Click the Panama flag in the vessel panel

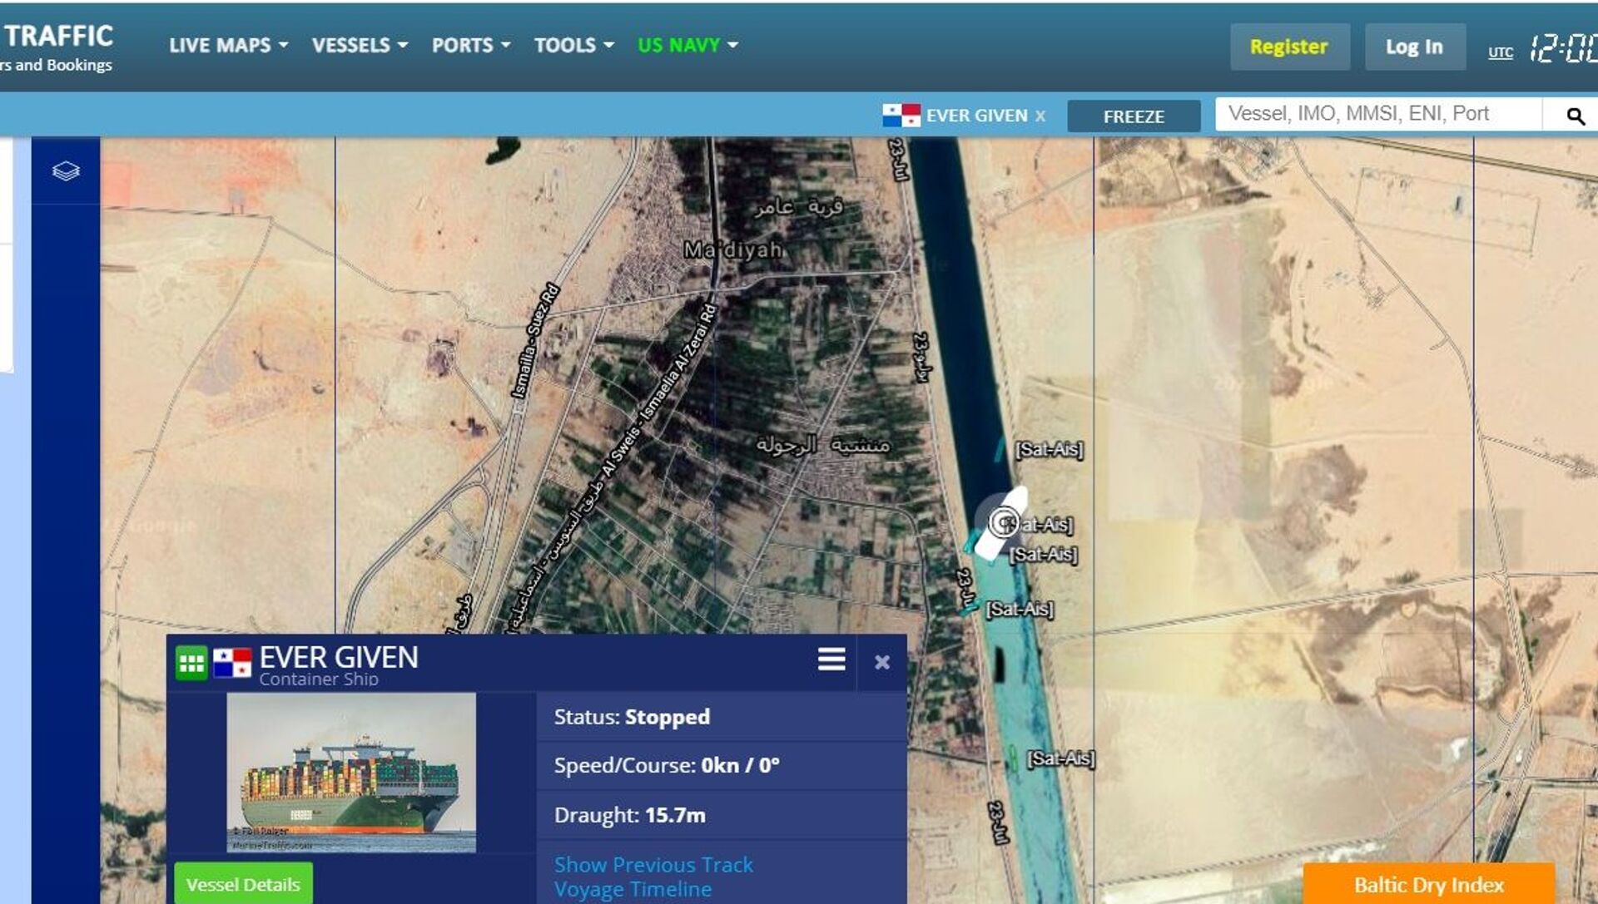pos(232,663)
